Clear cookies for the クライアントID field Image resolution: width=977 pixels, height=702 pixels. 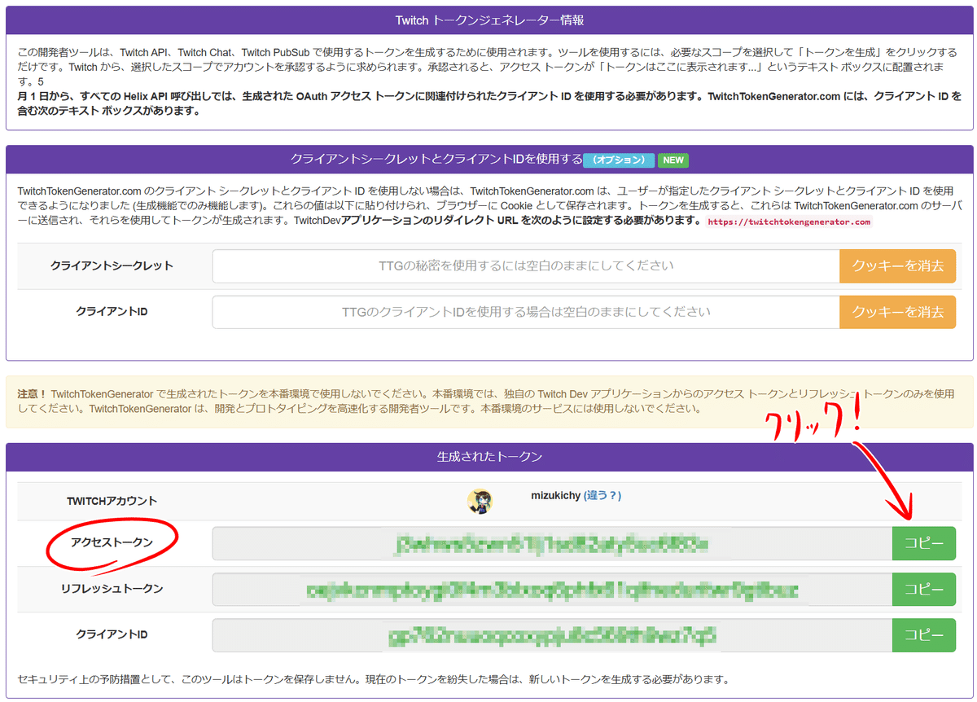coord(897,312)
